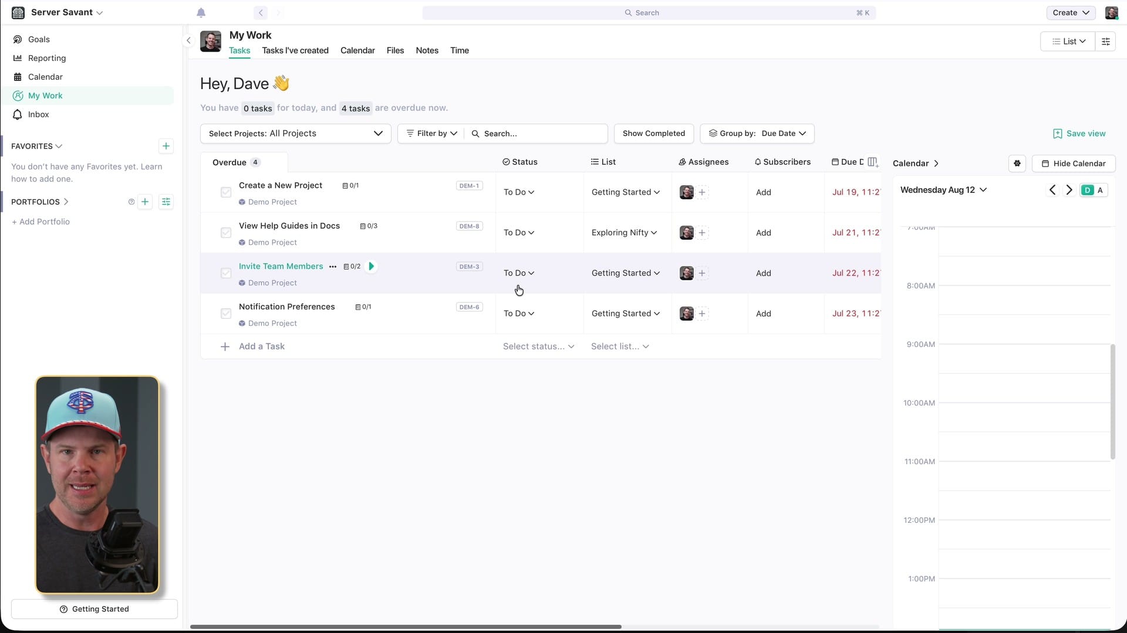Change status of Create a New Project
Image resolution: width=1127 pixels, height=633 pixels.
[519, 192]
